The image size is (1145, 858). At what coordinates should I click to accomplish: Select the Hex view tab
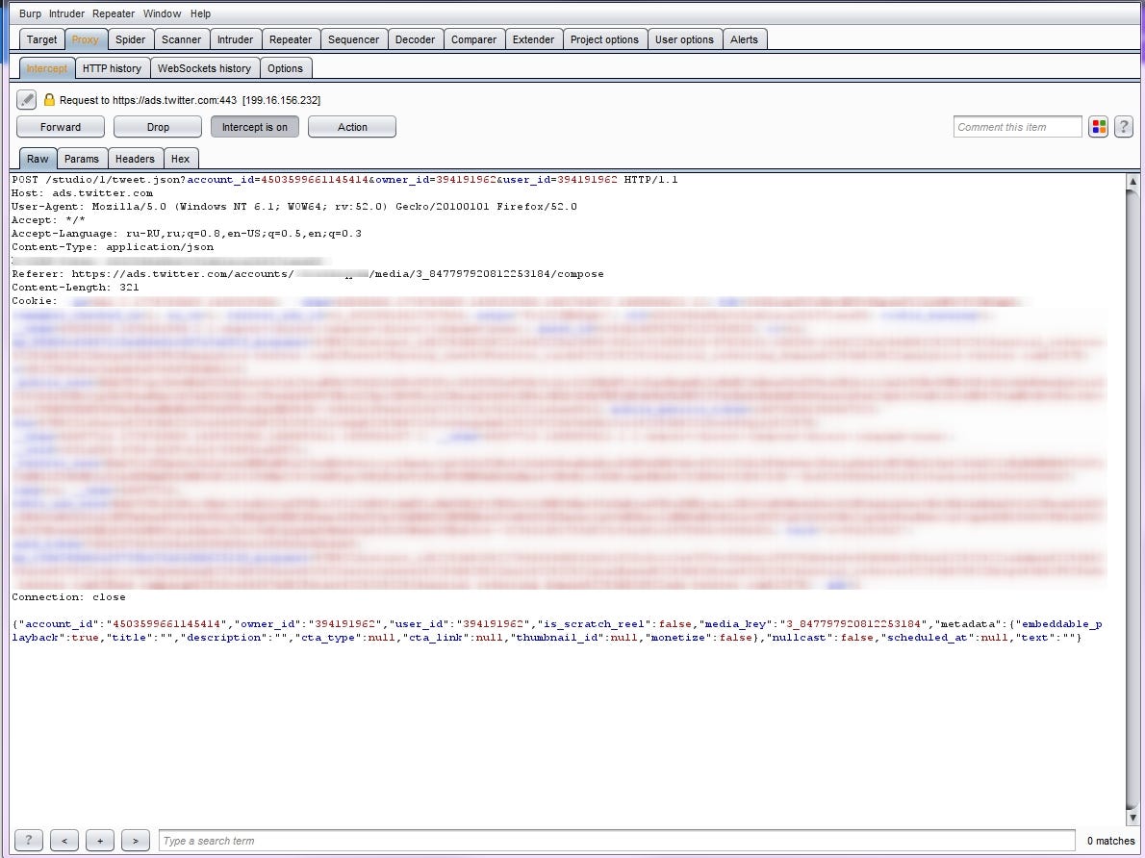[180, 159]
